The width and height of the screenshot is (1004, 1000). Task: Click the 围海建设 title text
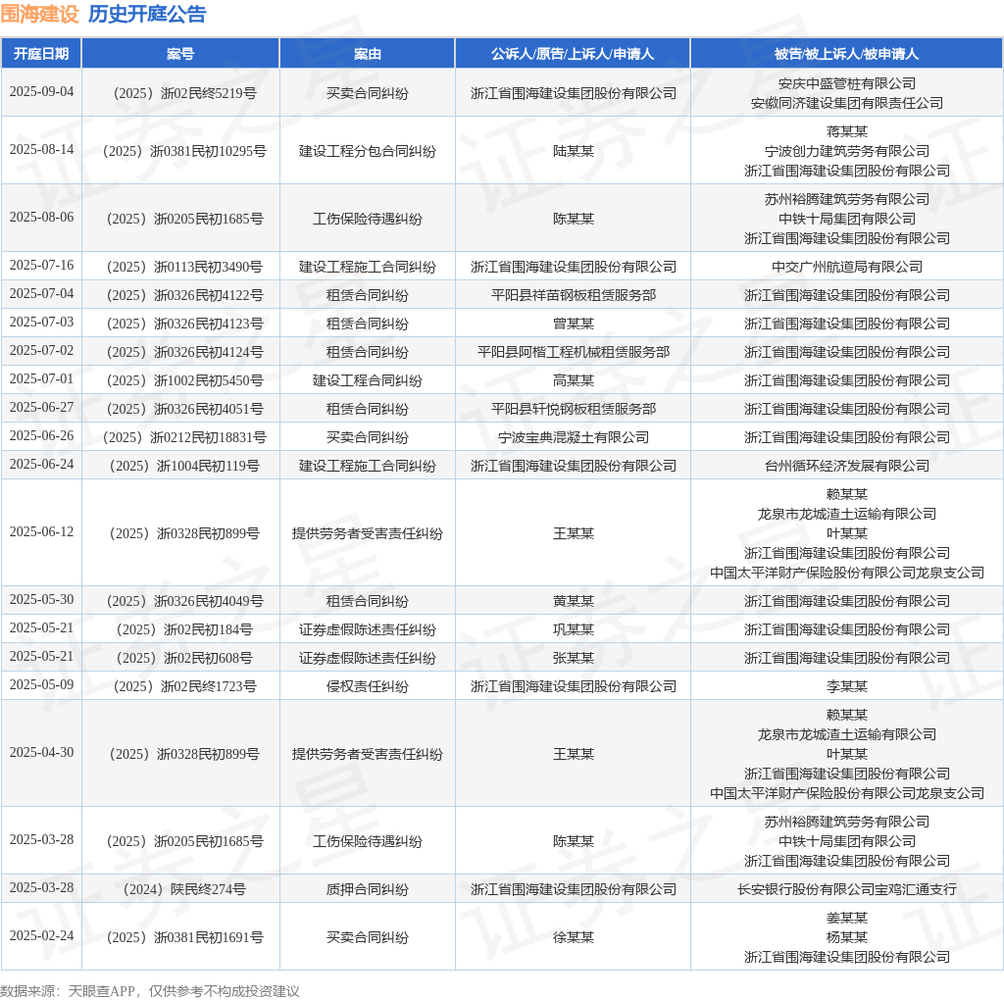click(x=39, y=14)
